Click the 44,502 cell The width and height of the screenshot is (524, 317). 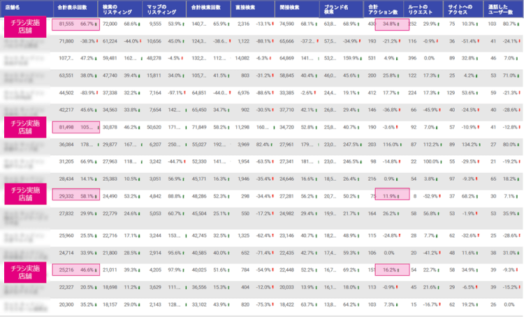(66, 93)
